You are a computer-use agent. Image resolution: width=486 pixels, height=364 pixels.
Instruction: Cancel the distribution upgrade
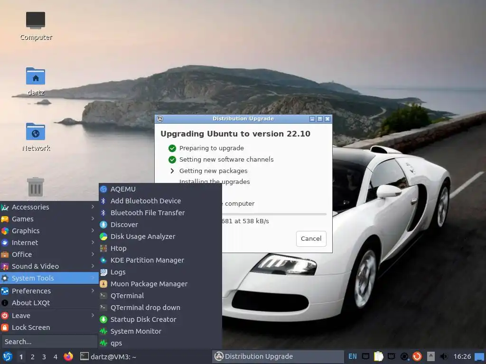[x=311, y=239]
